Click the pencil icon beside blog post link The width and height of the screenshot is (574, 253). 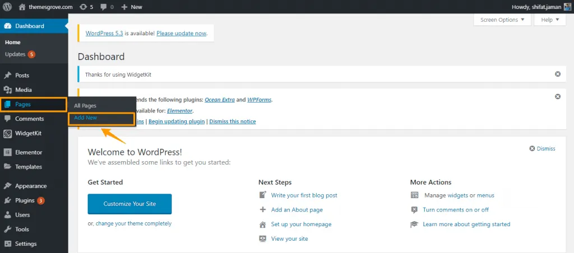[262, 195]
